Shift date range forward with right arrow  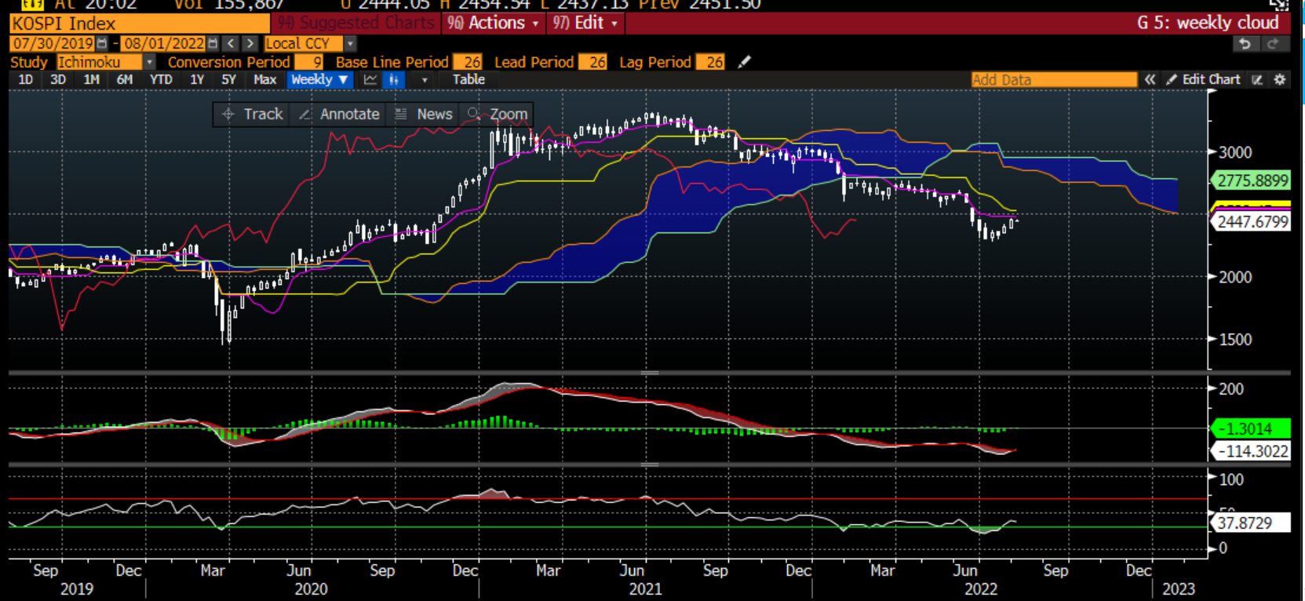250,44
